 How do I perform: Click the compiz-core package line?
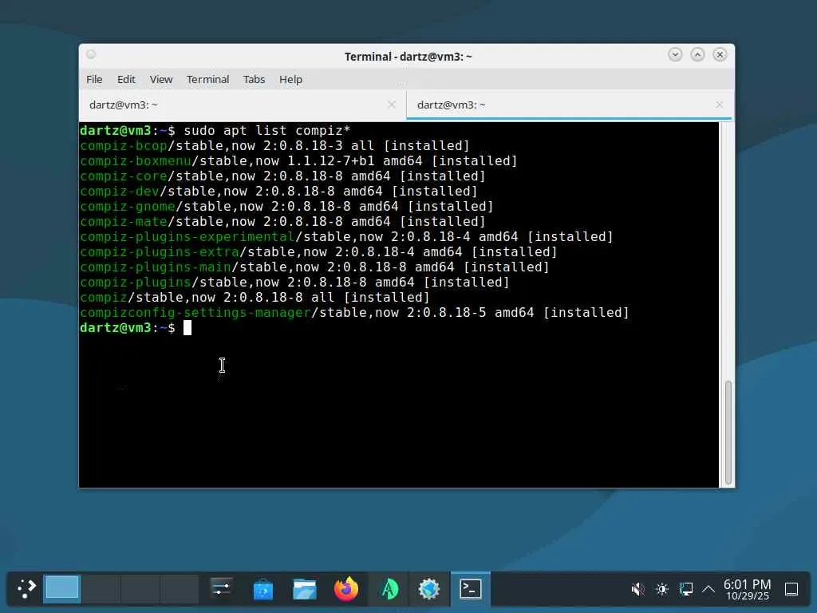click(282, 176)
